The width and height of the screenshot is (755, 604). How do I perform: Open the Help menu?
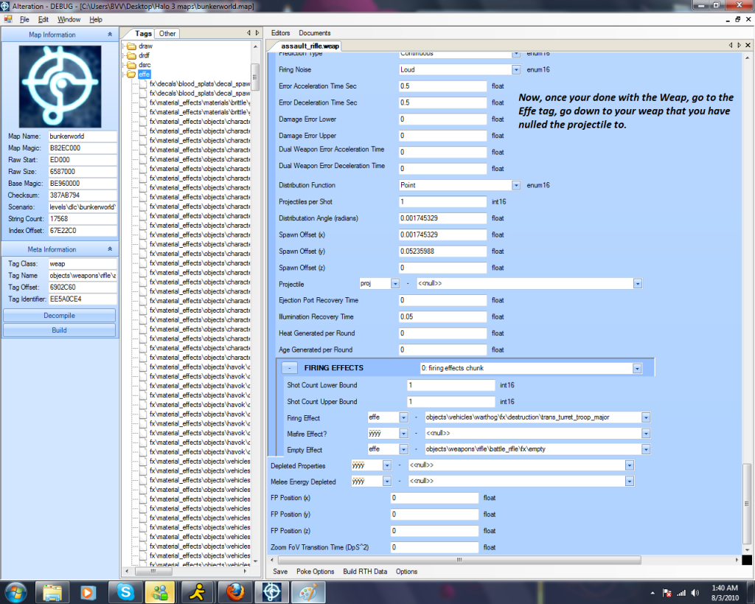(x=96, y=19)
